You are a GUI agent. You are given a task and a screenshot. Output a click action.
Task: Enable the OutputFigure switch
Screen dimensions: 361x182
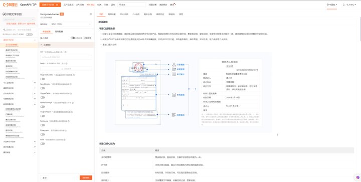click(x=43, y=116)
